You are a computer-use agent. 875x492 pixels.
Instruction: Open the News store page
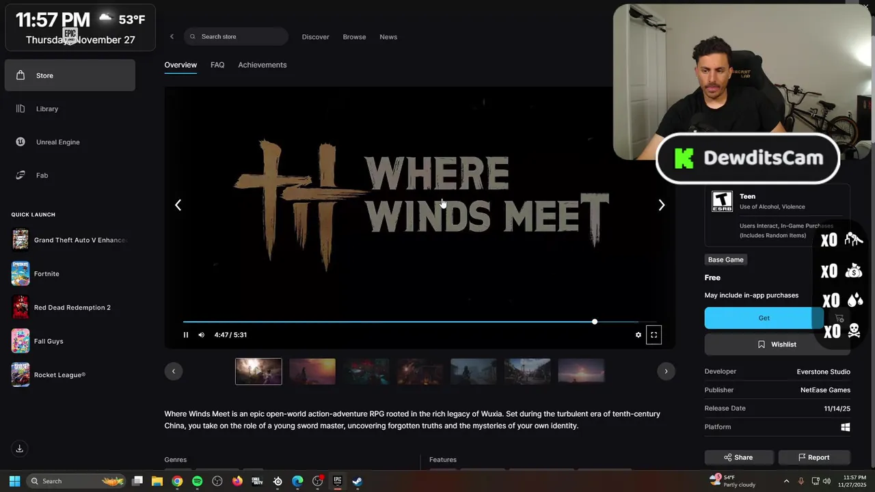(388, 37)
